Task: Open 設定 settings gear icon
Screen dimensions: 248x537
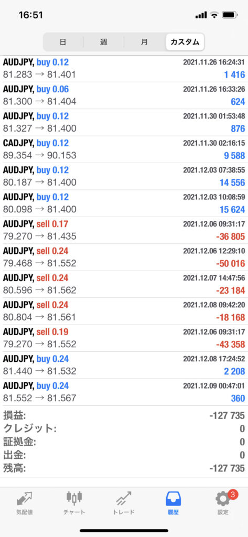Action: (x=223, y=499)
